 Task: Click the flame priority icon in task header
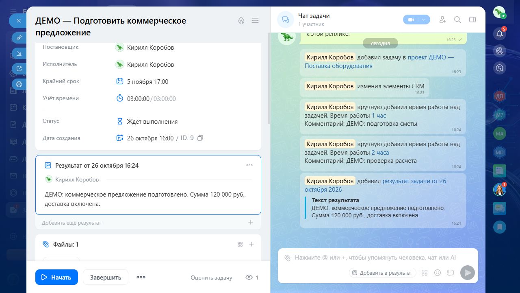click(241, 20)
